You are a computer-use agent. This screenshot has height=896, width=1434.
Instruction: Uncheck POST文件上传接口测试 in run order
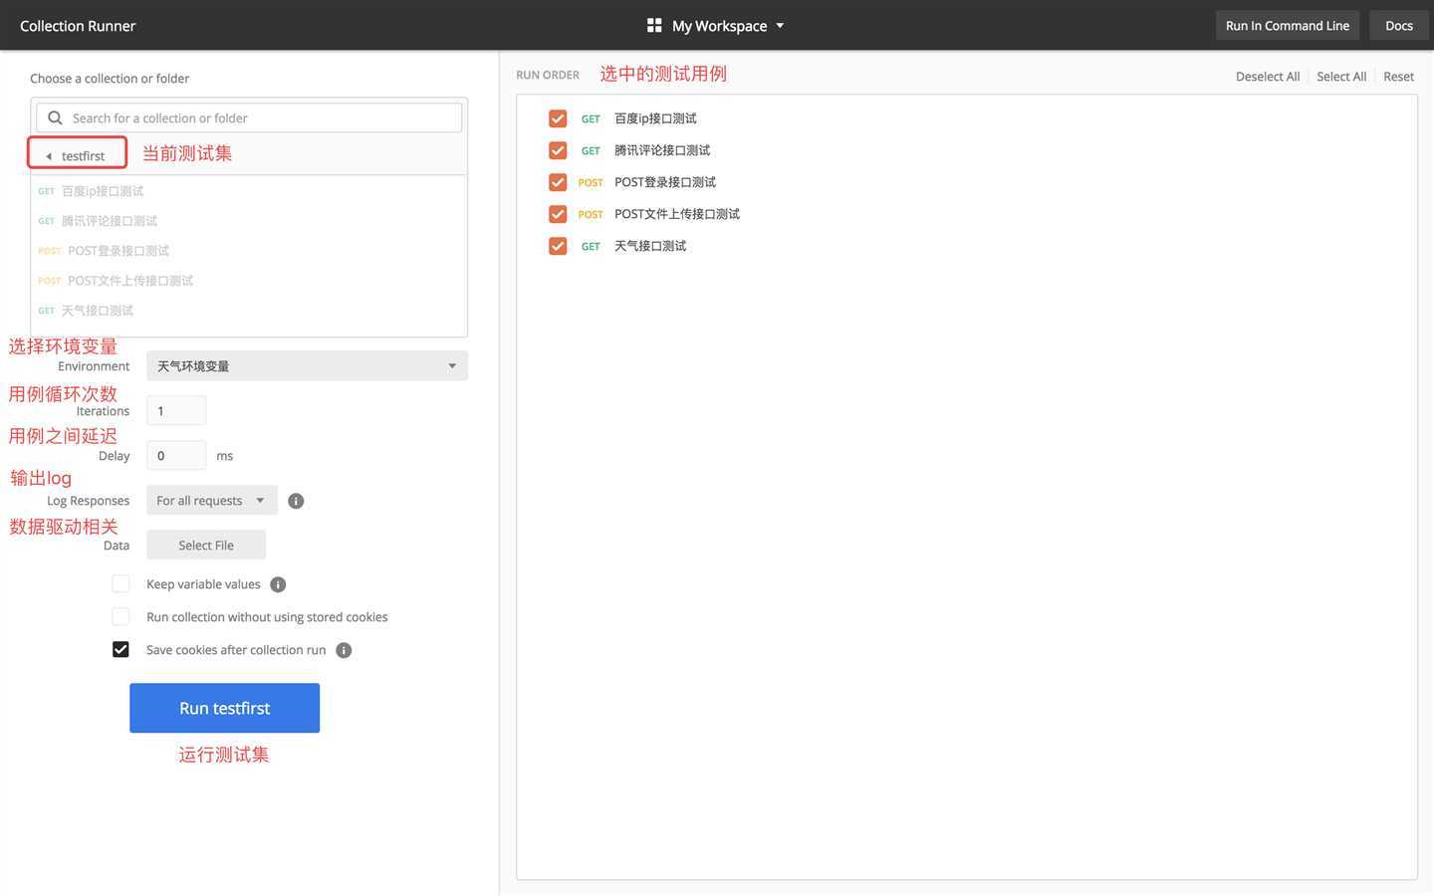point(558,214)
